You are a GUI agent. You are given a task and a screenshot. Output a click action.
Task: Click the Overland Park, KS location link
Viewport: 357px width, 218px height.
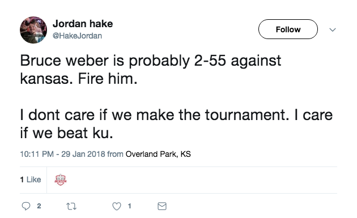158,154
